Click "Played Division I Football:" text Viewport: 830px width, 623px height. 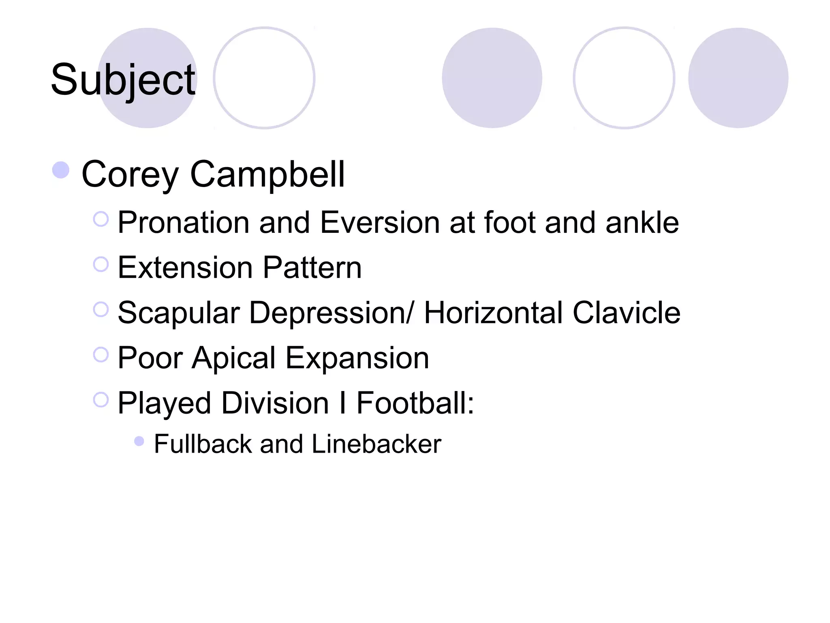(x=296, y=403)
